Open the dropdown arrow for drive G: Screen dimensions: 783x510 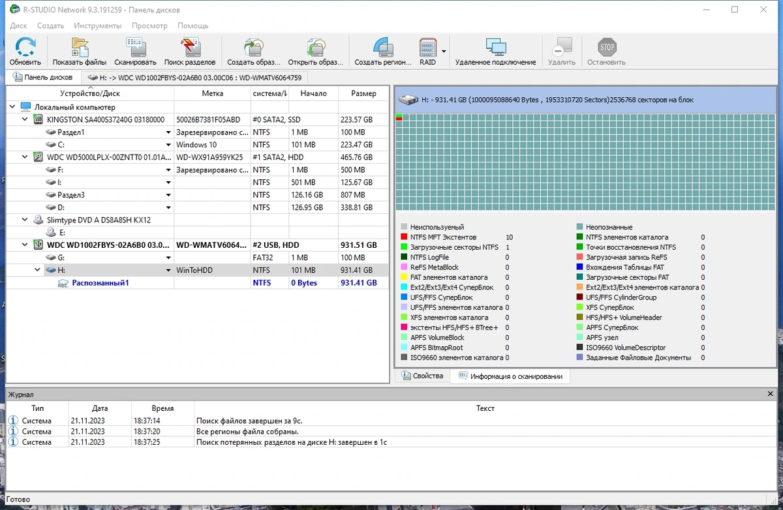168,258
